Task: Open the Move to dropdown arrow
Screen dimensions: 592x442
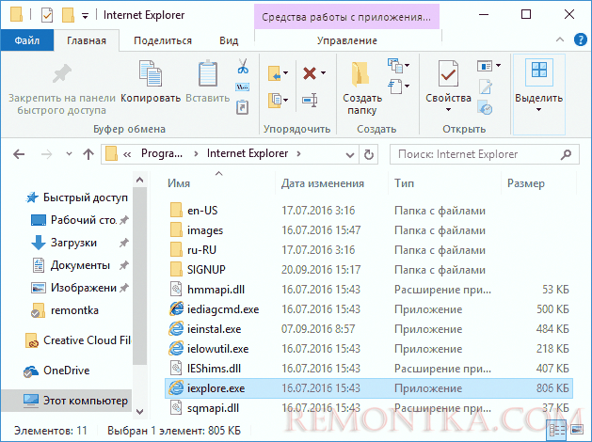Action: click(286, 72)
